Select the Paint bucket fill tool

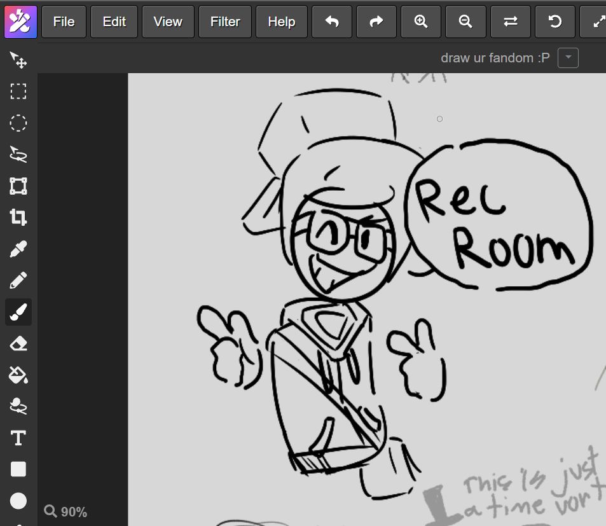click(18, 375)
